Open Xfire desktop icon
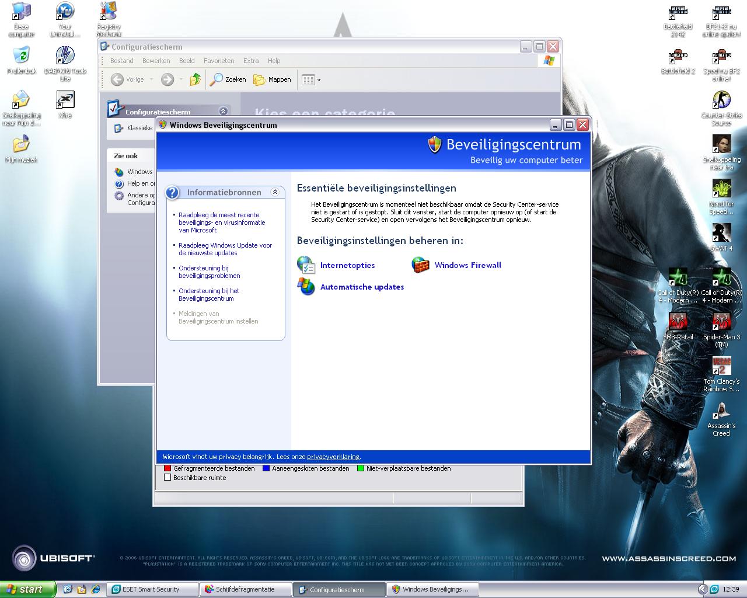 coord(65,105)
